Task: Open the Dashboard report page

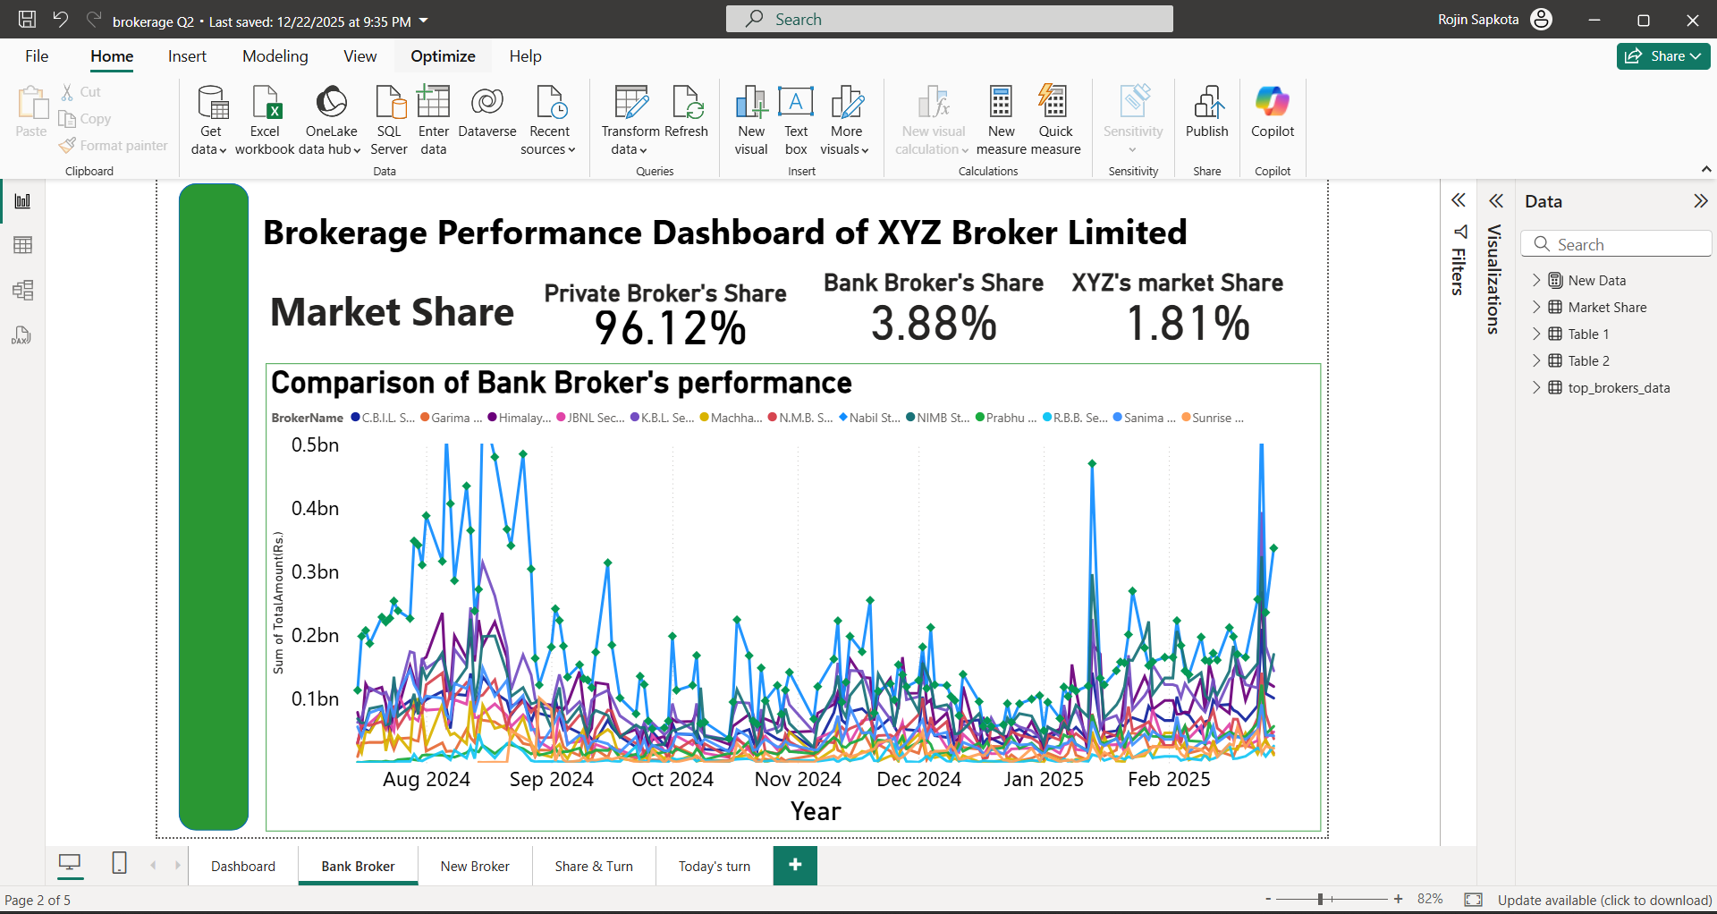Action: [242, 865]
